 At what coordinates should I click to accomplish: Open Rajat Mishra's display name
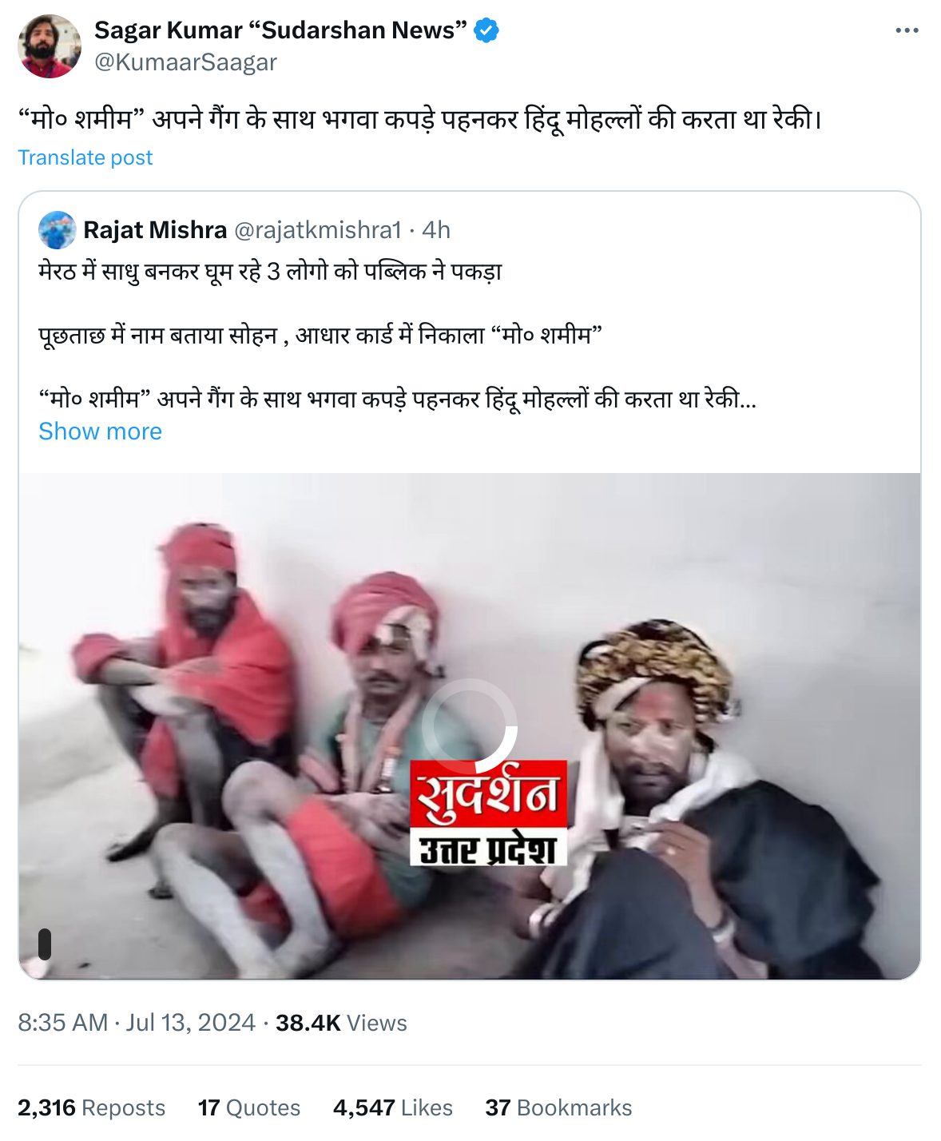point(155,230)
